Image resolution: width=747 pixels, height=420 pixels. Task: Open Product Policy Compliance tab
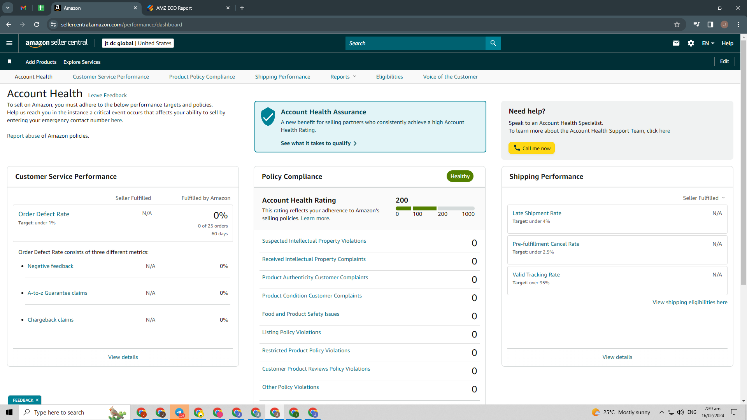click(x=202, y=77)
